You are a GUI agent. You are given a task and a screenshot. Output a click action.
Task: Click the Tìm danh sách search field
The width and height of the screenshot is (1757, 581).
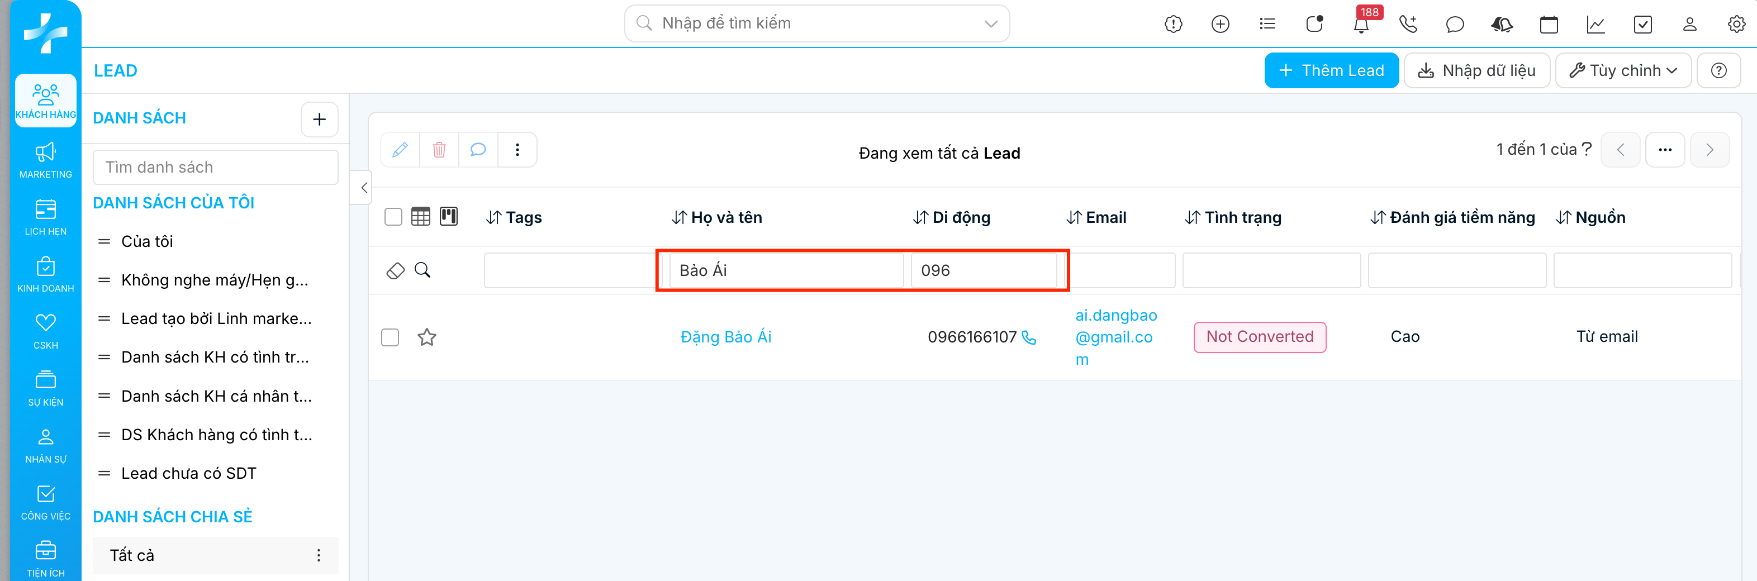(x=216, y=167)
